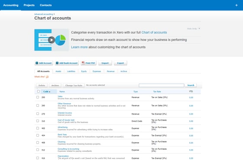The image size is (243, 160).
Task: Check the box for account 200 Sales
Action: pyautogui.click(x=38, y=97)
